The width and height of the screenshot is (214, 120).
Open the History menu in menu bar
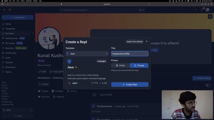point(22,1)
